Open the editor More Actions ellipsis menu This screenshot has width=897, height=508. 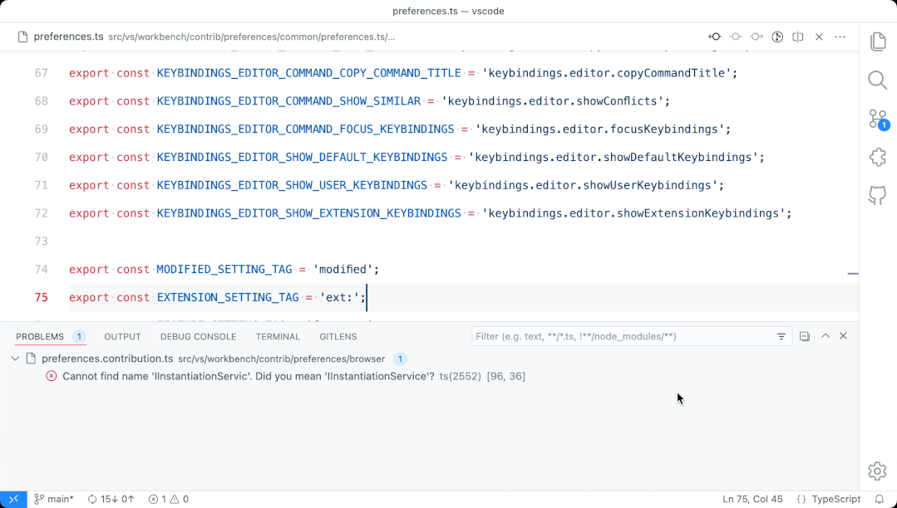[840, 37]
